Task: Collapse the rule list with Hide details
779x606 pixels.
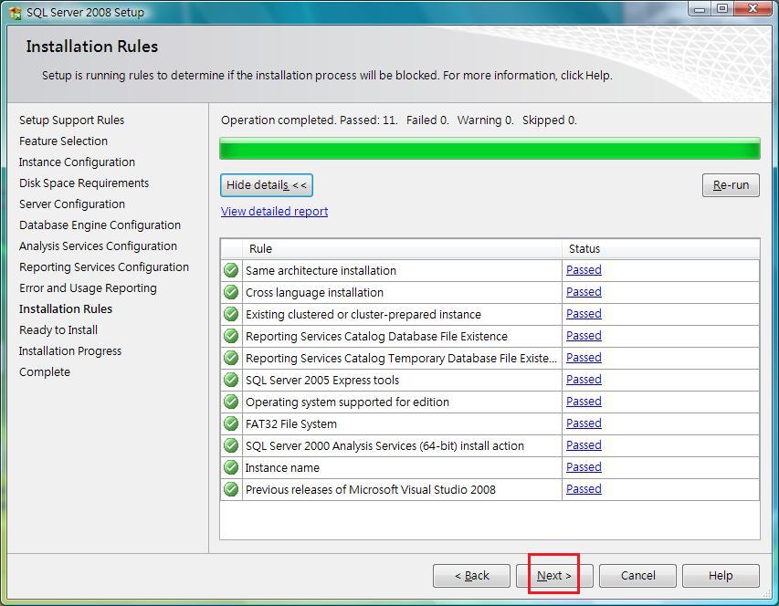Action: coord(267,185)
